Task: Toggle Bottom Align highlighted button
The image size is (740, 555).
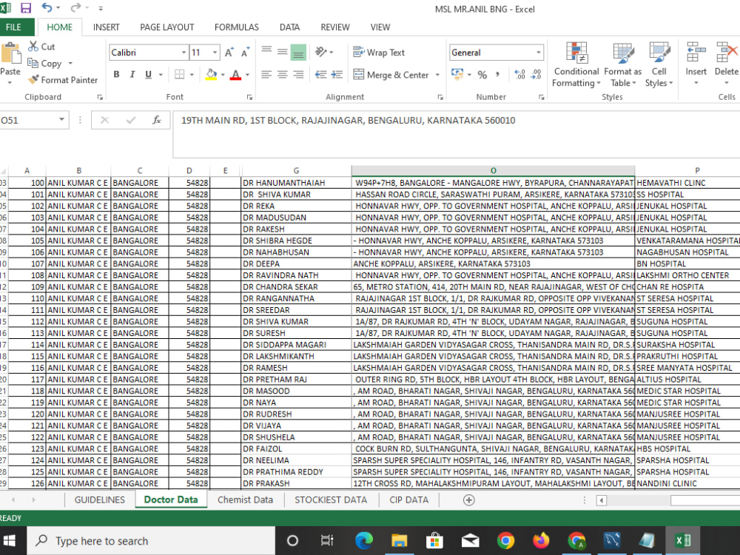Action: coord(298,52)
